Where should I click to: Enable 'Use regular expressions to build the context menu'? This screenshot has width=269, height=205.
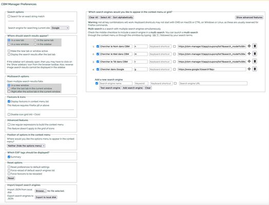[9, 125]
